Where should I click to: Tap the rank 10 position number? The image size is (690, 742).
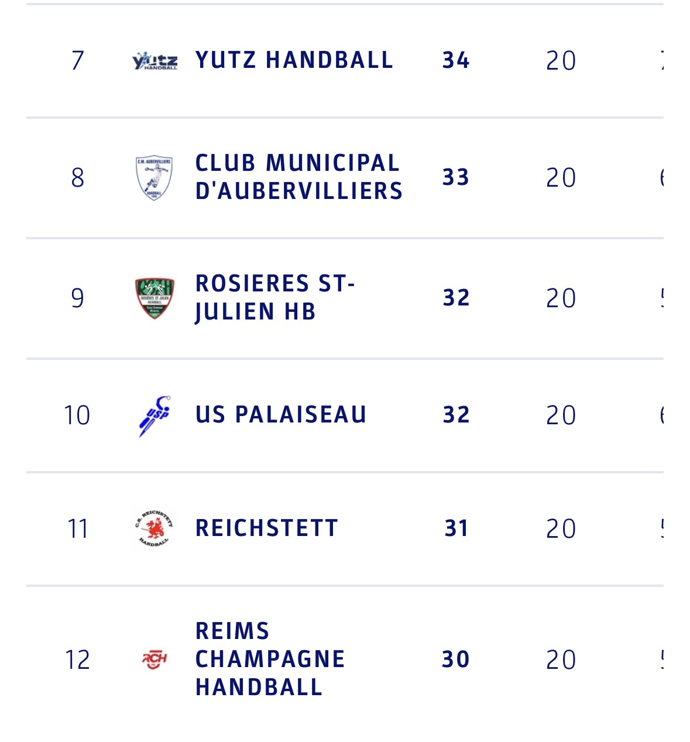[77, 415]
